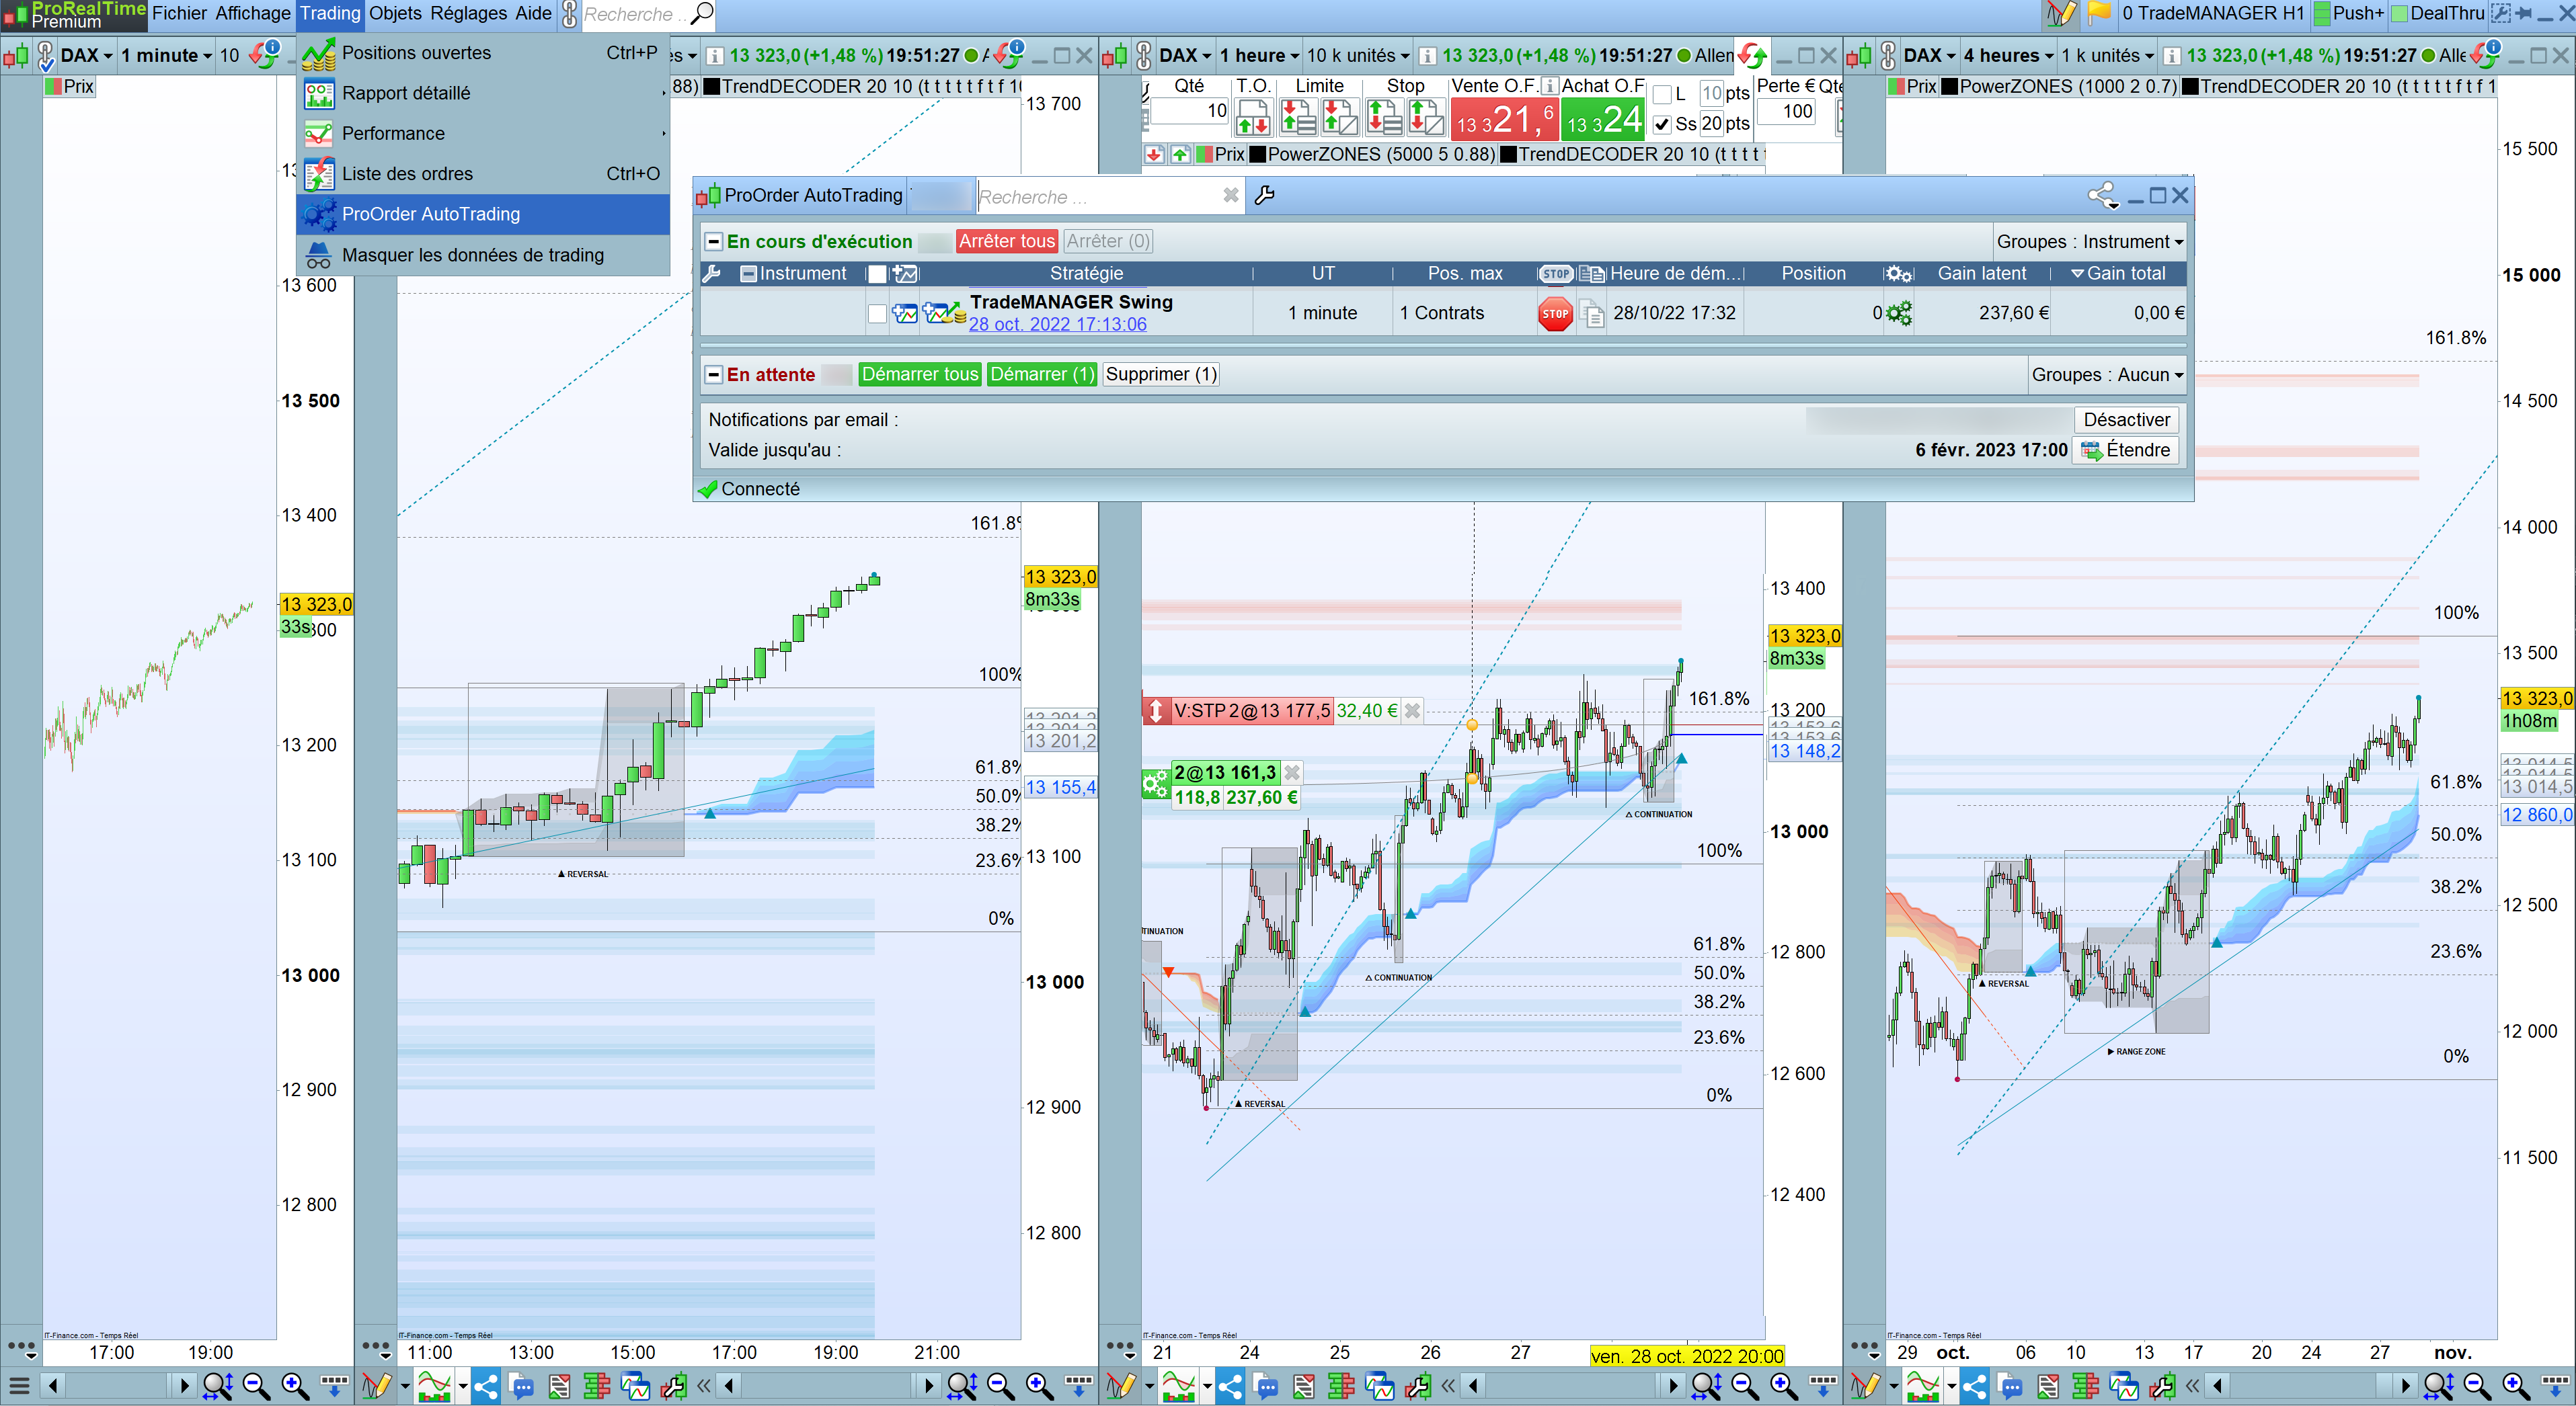Collapse the En attente section

713,375
